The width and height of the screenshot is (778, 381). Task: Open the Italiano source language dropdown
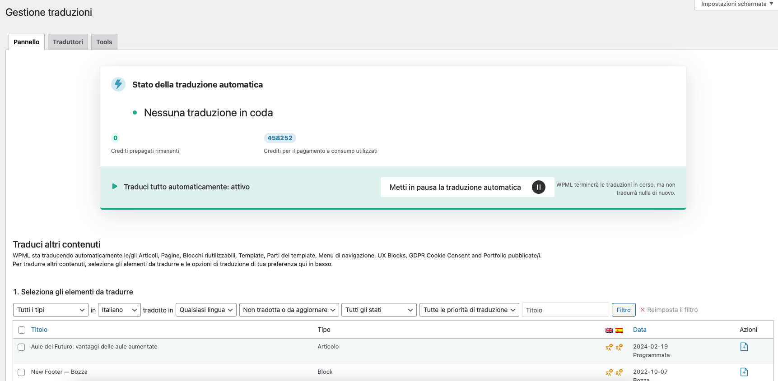click(119, 310)
